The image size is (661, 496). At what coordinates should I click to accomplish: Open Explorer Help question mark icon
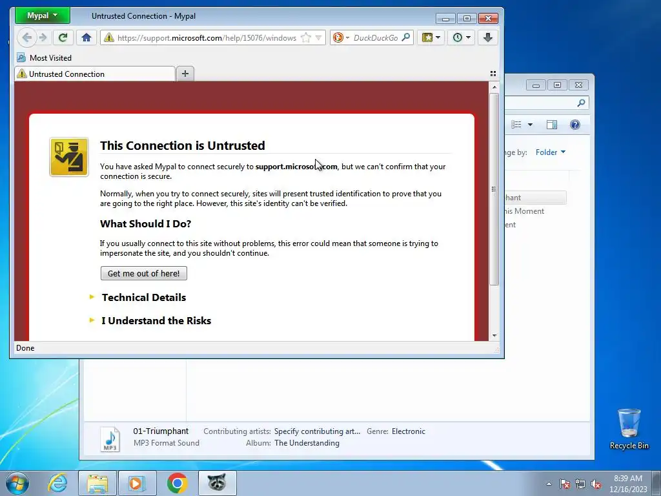[x=575, y=125]
